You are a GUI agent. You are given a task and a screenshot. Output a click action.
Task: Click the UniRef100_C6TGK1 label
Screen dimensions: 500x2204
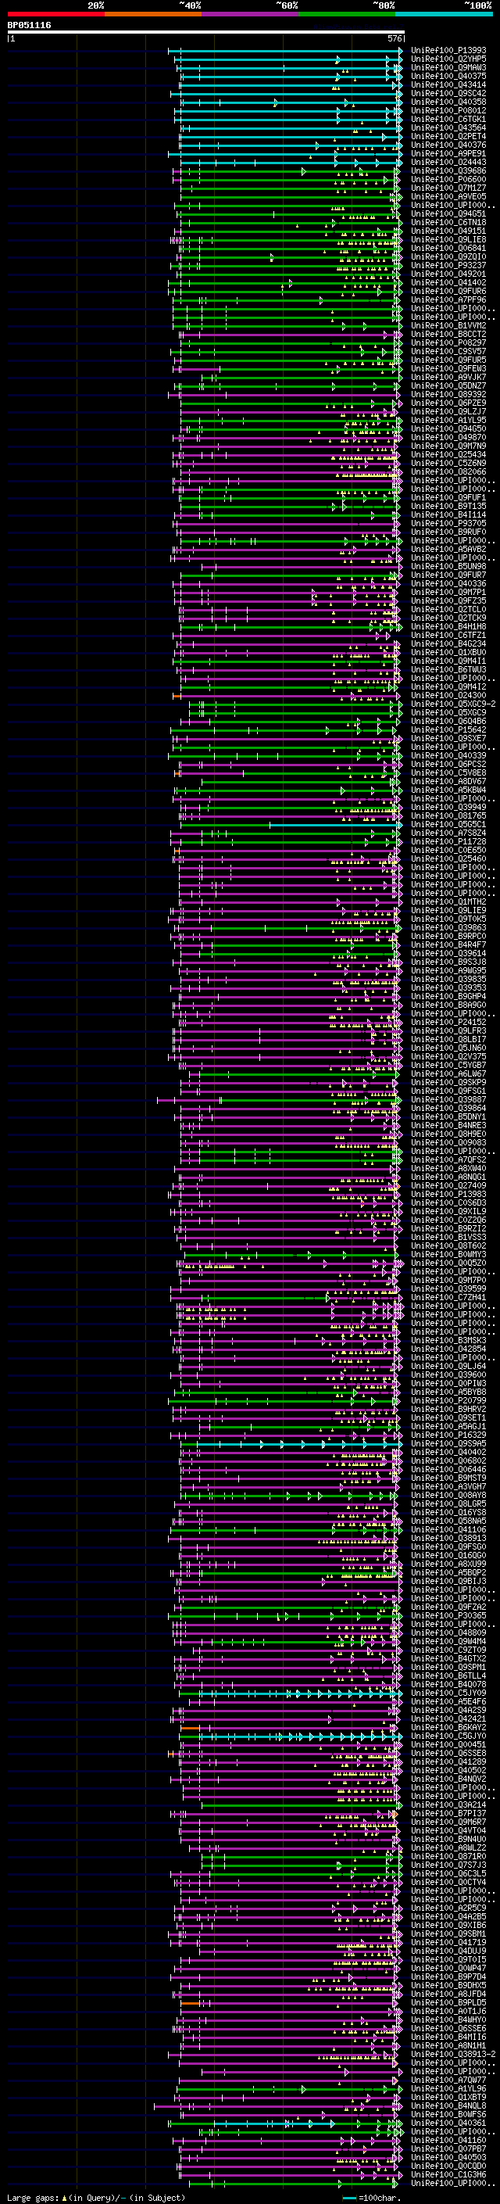pyautogui.click(x=448, y=119)
